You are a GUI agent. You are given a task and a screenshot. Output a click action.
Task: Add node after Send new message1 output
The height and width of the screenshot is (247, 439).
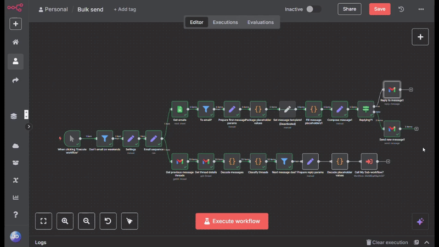417,129
